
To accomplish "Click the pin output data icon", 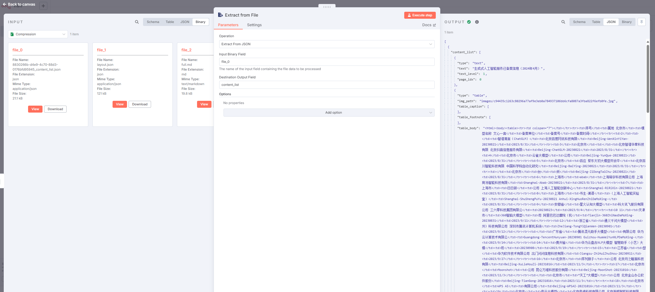I will click(641, 22).
